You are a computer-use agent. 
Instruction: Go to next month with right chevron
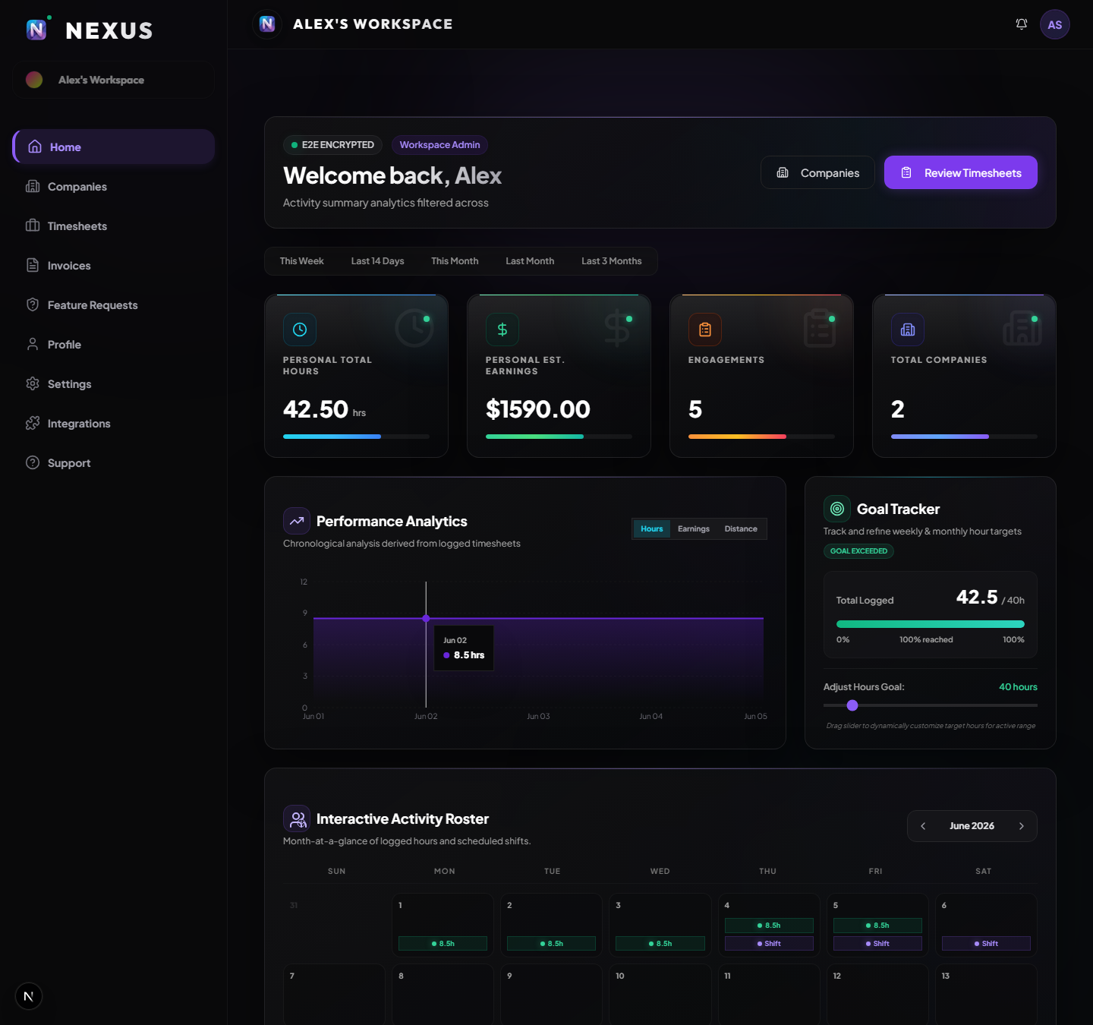(1022, 826)
